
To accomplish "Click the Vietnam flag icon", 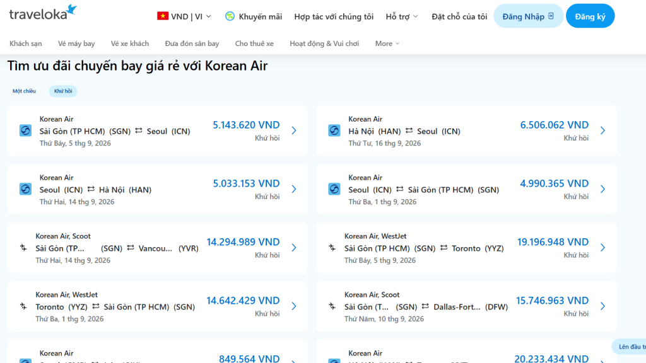I will pyautogui.click(x=163, y=16).
